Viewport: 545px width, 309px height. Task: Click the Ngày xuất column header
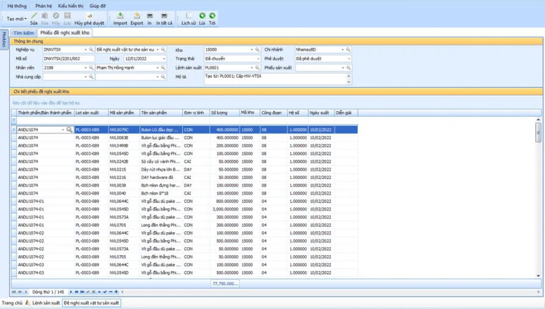pos(321,113)
